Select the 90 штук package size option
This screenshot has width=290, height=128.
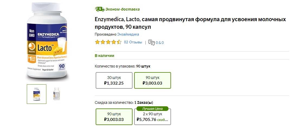152,80
